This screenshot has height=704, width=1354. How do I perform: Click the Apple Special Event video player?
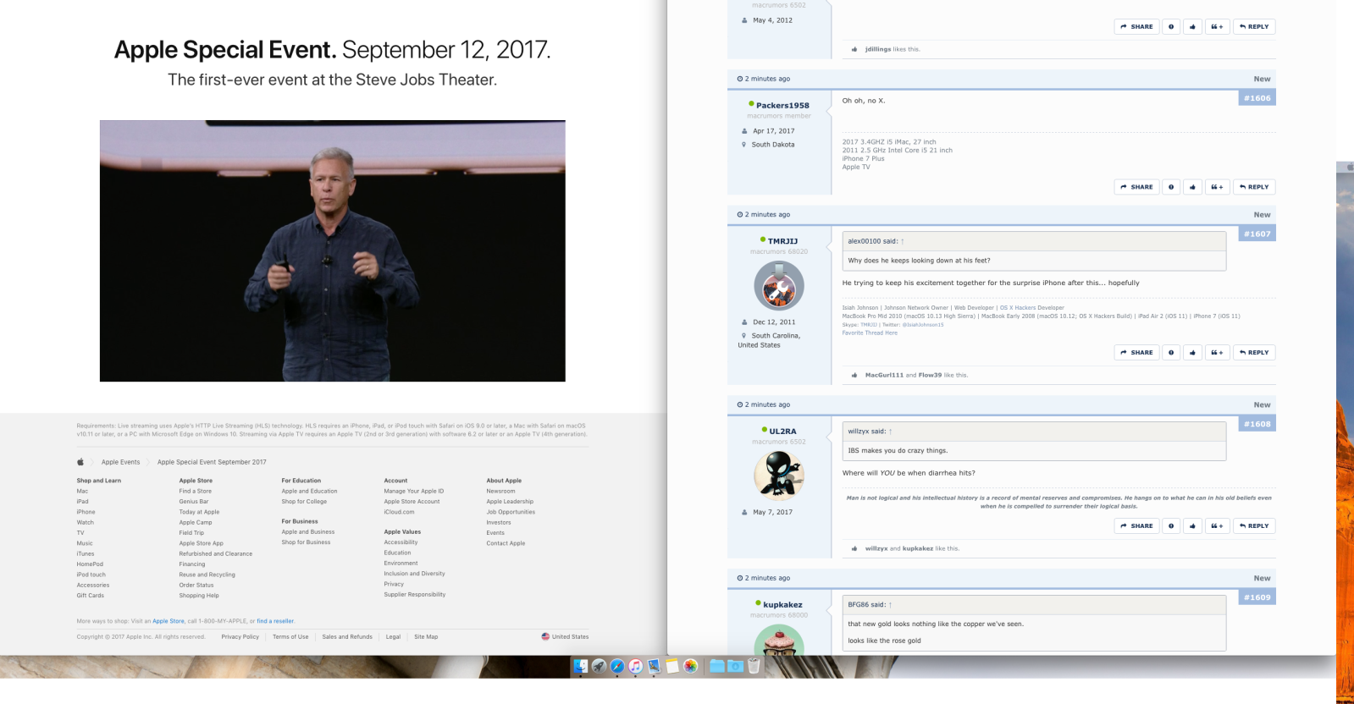point(333,250)
